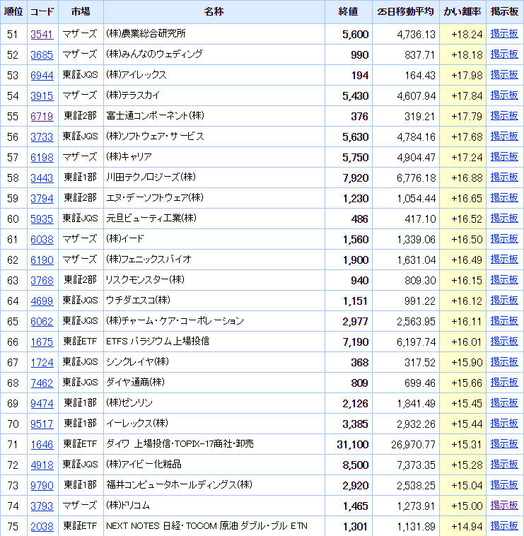Open 掲示板 link for エヌ・デーソフトウェア row
Screen dimensions: 524x536
tap(504, 198)
